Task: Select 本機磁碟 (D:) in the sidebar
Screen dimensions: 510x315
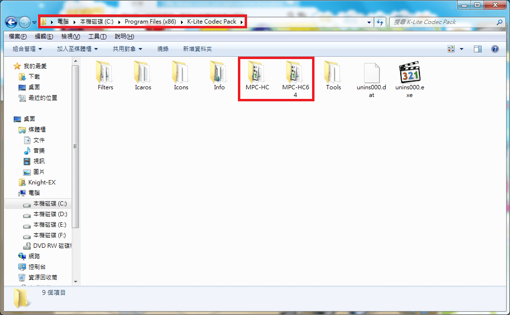Action: point(49,214)
